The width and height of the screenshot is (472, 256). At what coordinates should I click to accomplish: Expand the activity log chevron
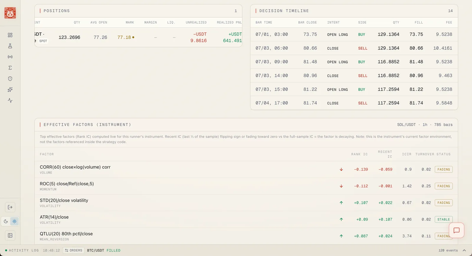tap(464, 250)
